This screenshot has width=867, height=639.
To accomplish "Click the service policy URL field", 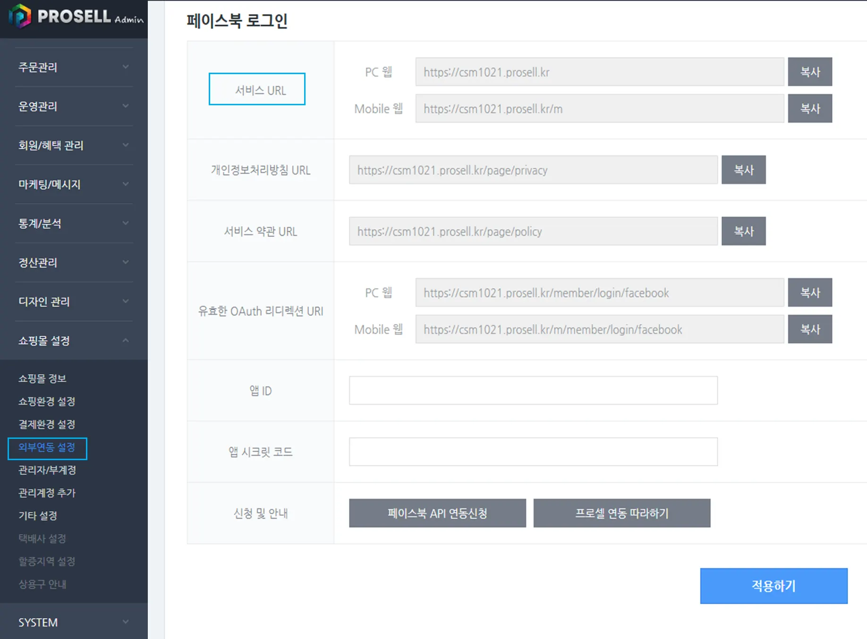I will coord(534,231).
